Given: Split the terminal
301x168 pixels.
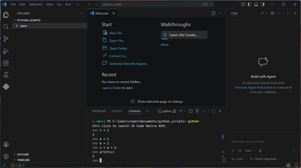Looking at the screenshot, I should coord(191,111).
